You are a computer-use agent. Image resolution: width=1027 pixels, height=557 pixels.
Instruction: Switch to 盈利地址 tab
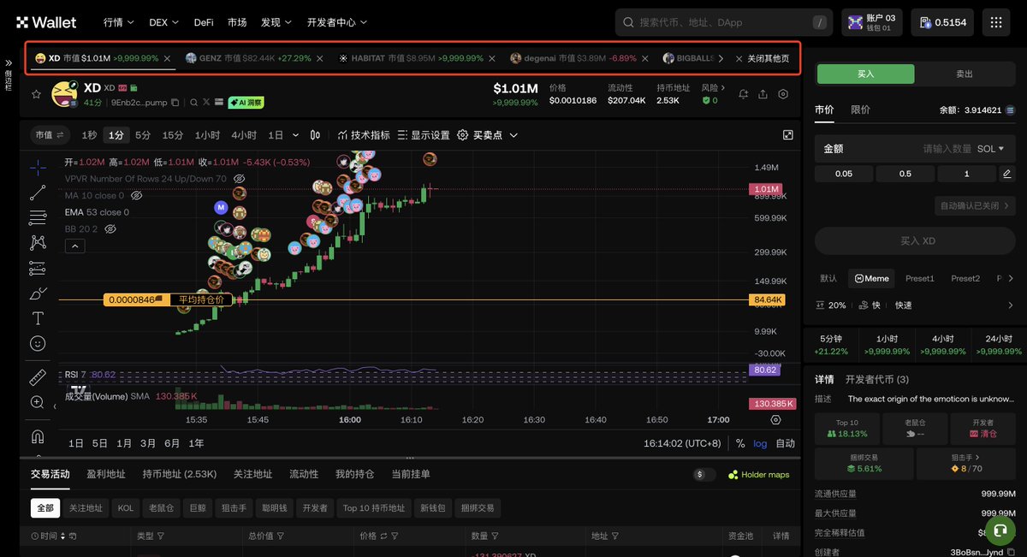coord(106,474)
